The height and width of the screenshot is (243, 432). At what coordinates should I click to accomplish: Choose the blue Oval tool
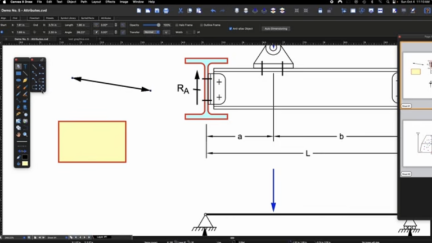(x=19, y=80)
